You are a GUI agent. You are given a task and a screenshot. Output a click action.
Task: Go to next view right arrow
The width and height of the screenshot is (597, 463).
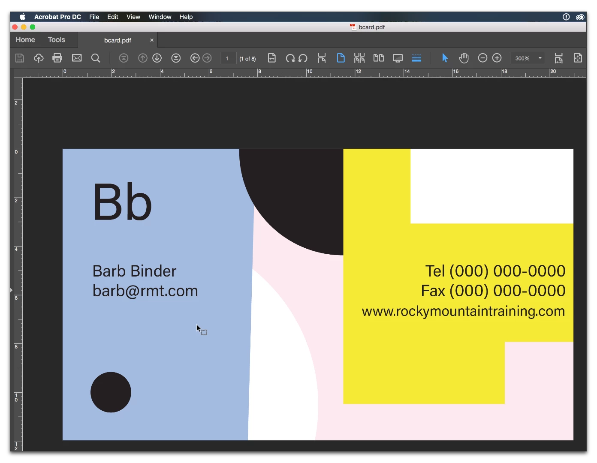tap(207, 58)
